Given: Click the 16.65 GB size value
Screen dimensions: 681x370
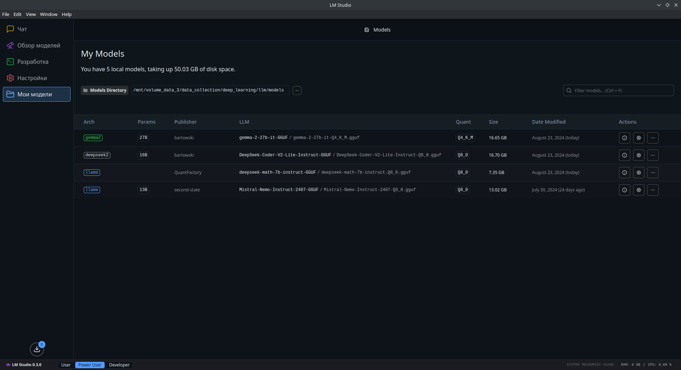Looking at the screenshot, I should [498, 138].
